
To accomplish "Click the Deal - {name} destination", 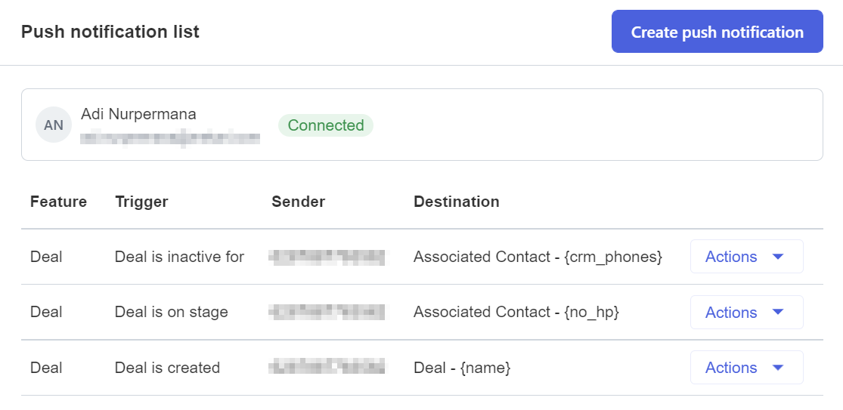I will 462,368.
